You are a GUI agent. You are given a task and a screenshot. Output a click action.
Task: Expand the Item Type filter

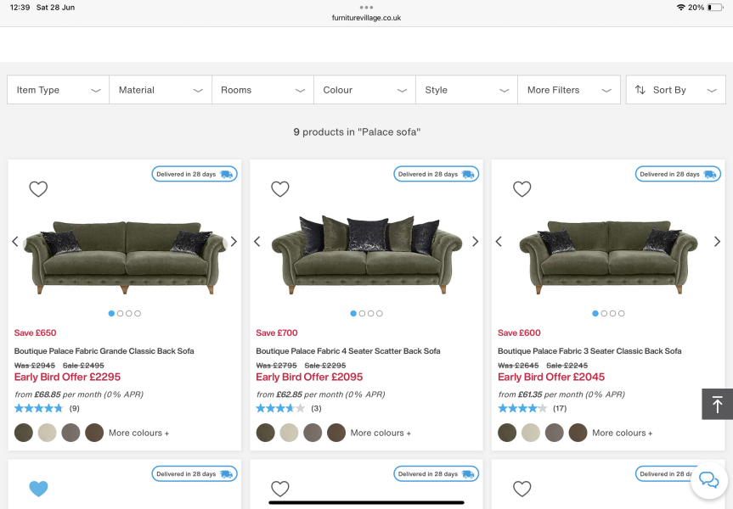coord(58,90)
